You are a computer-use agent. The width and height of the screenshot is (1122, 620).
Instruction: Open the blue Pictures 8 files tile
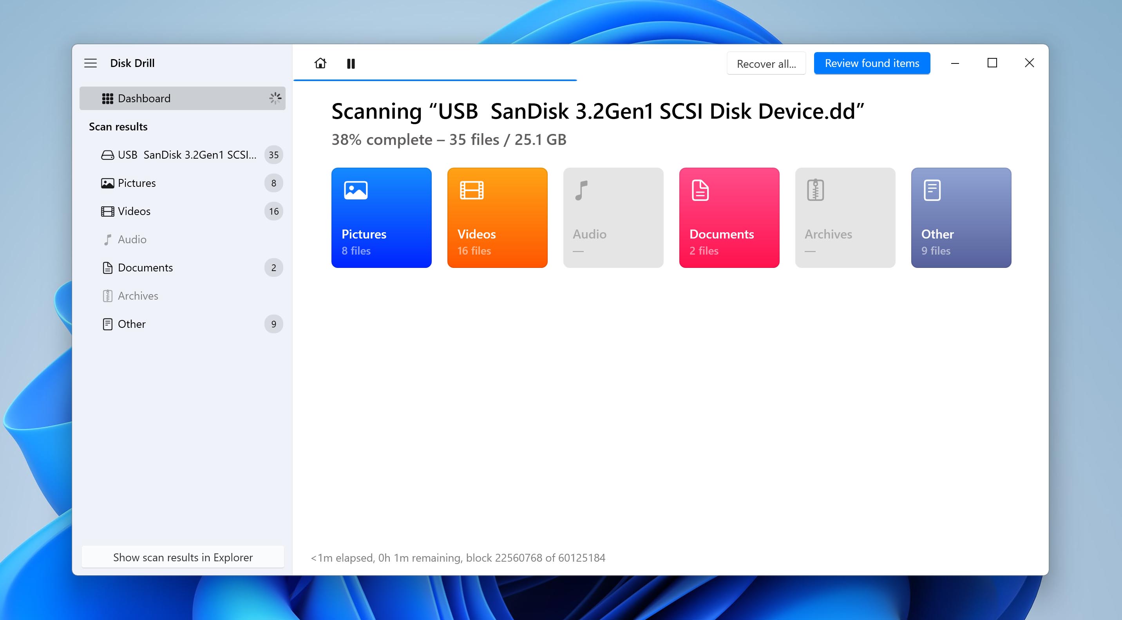point(381,218)
